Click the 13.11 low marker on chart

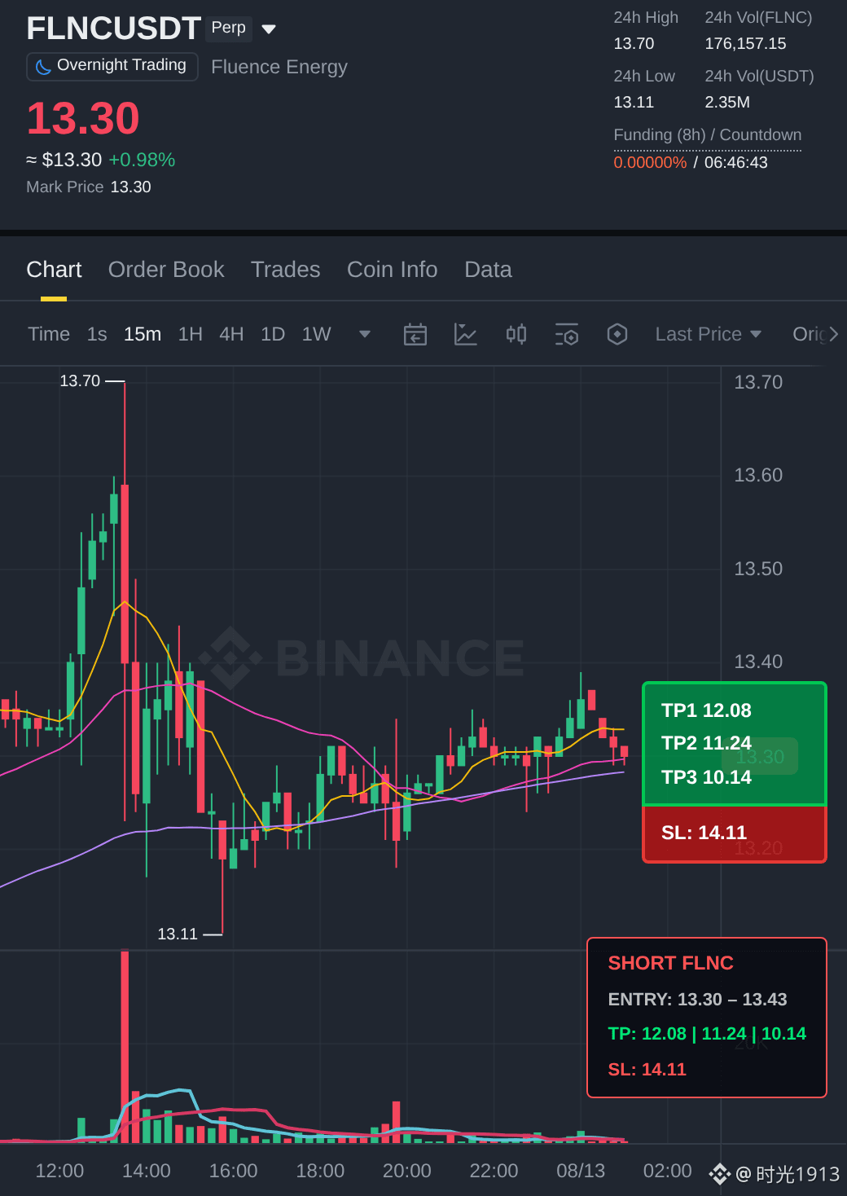pyautogui.click(x=178, y=934)
